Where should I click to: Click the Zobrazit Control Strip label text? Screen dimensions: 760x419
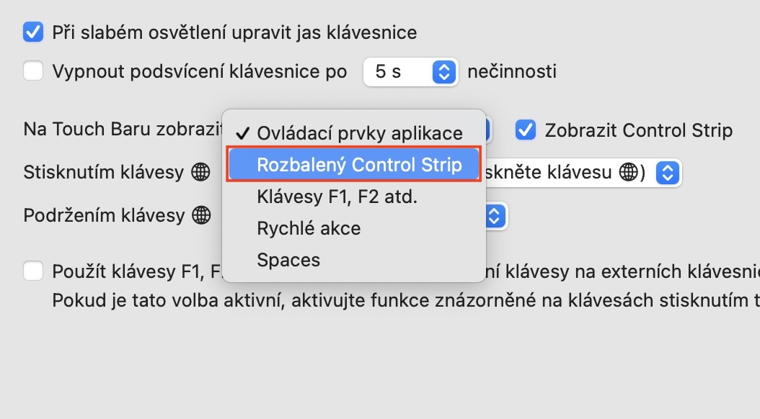[x=638, y=130]
